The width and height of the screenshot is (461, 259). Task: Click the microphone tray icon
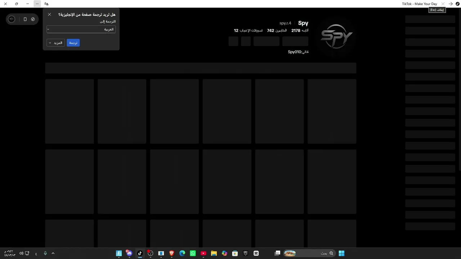click(x=45, y=253)
